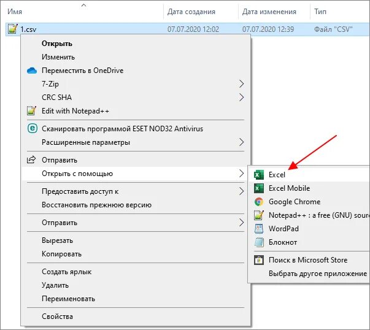Choose Восстановить прежнюю версию
The image size is (370, 330).
(x=136, y=205)
